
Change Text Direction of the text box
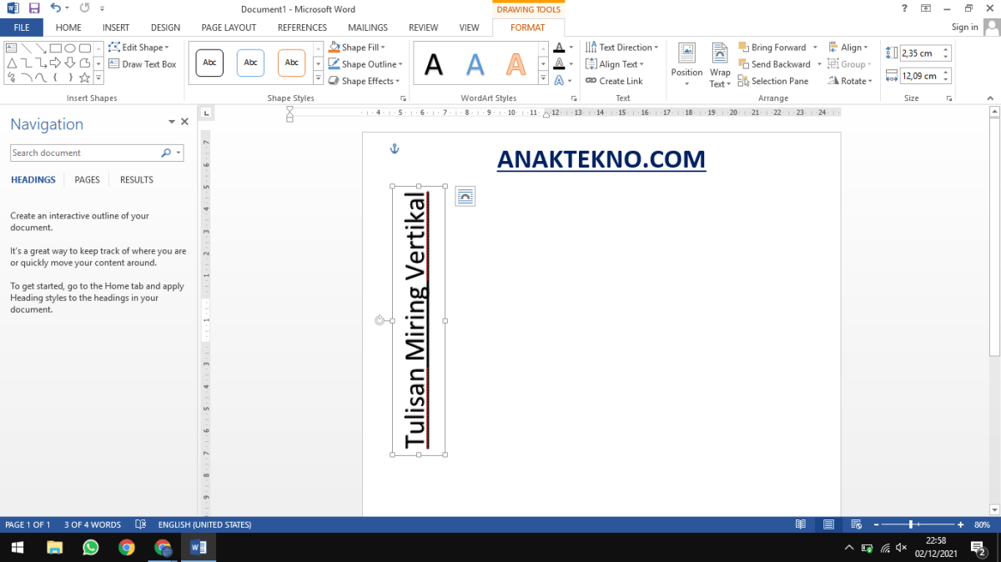[621, 47]
